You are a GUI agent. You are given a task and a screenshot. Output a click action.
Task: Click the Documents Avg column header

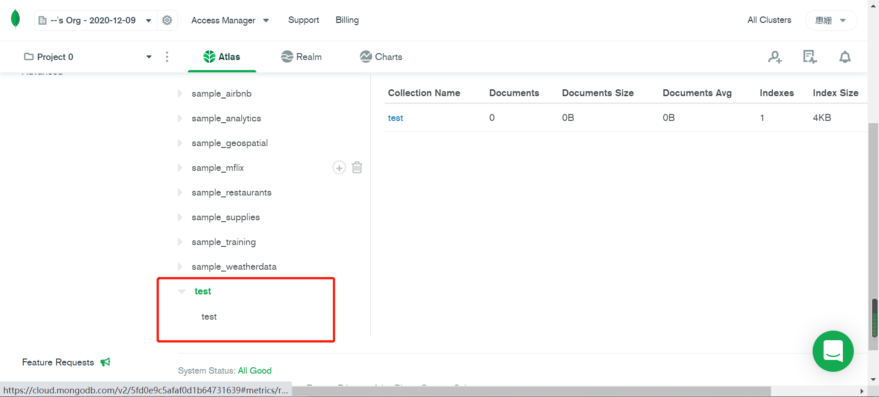click(x=697, y=93)
